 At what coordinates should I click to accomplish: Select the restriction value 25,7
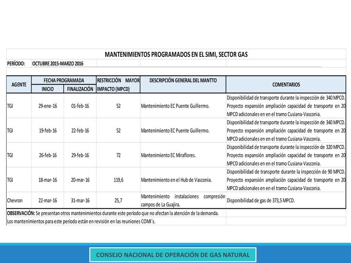coord(118,200)
